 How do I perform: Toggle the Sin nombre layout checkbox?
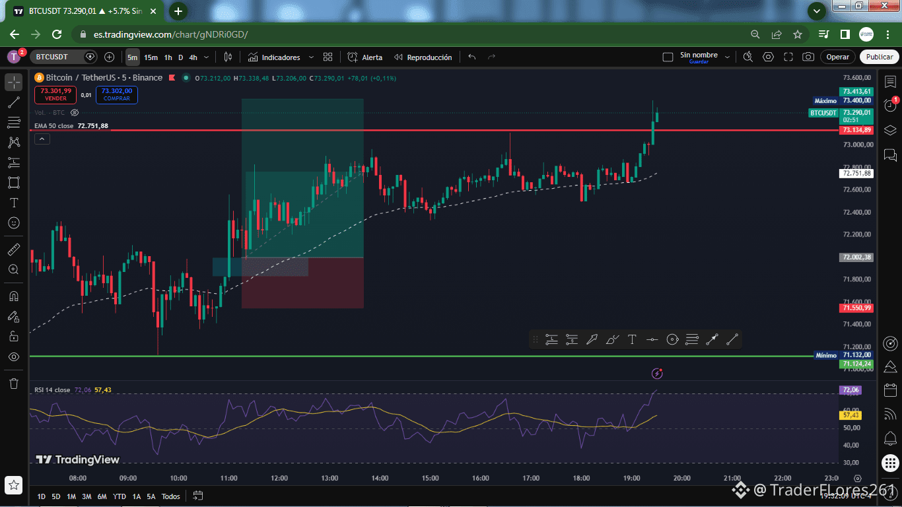click(668, 57)
